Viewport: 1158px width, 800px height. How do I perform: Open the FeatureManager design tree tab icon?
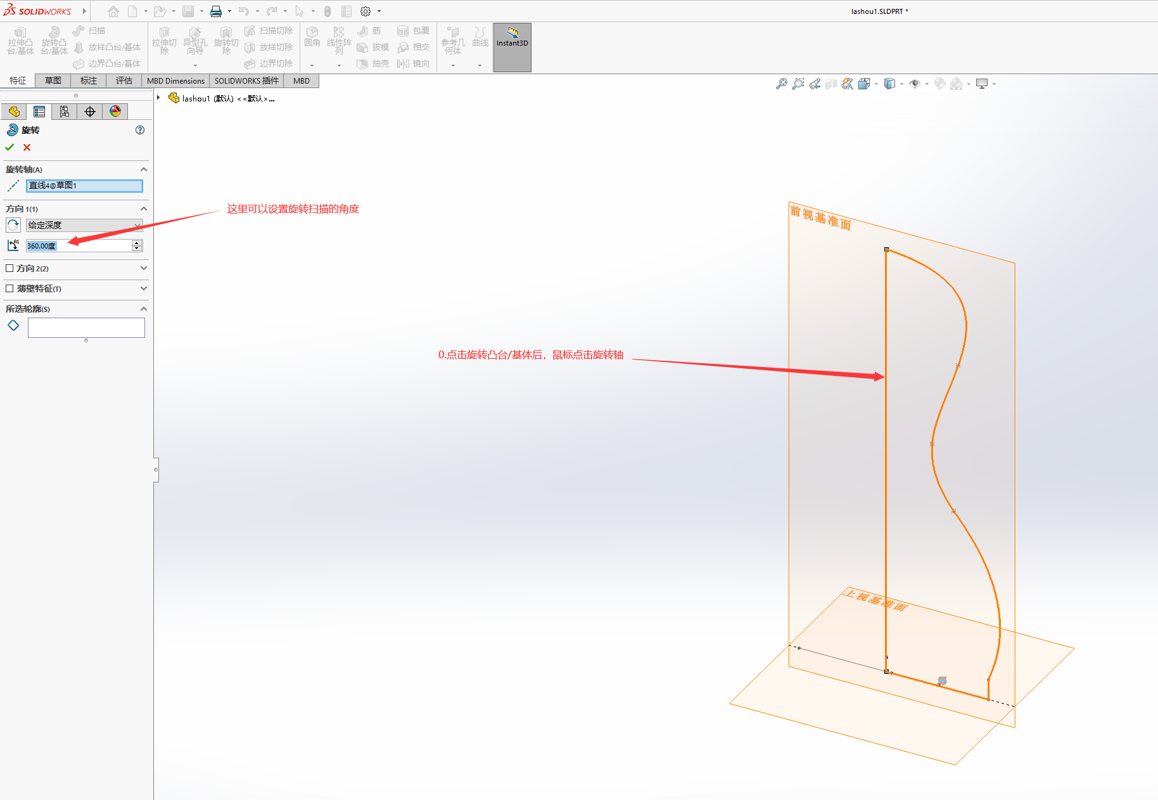pyautogui.click(x=14, y=112)
